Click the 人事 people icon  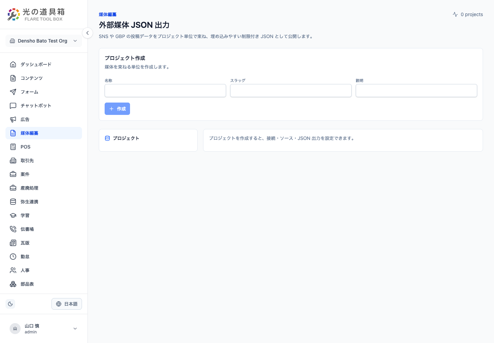tap(13, 270)
